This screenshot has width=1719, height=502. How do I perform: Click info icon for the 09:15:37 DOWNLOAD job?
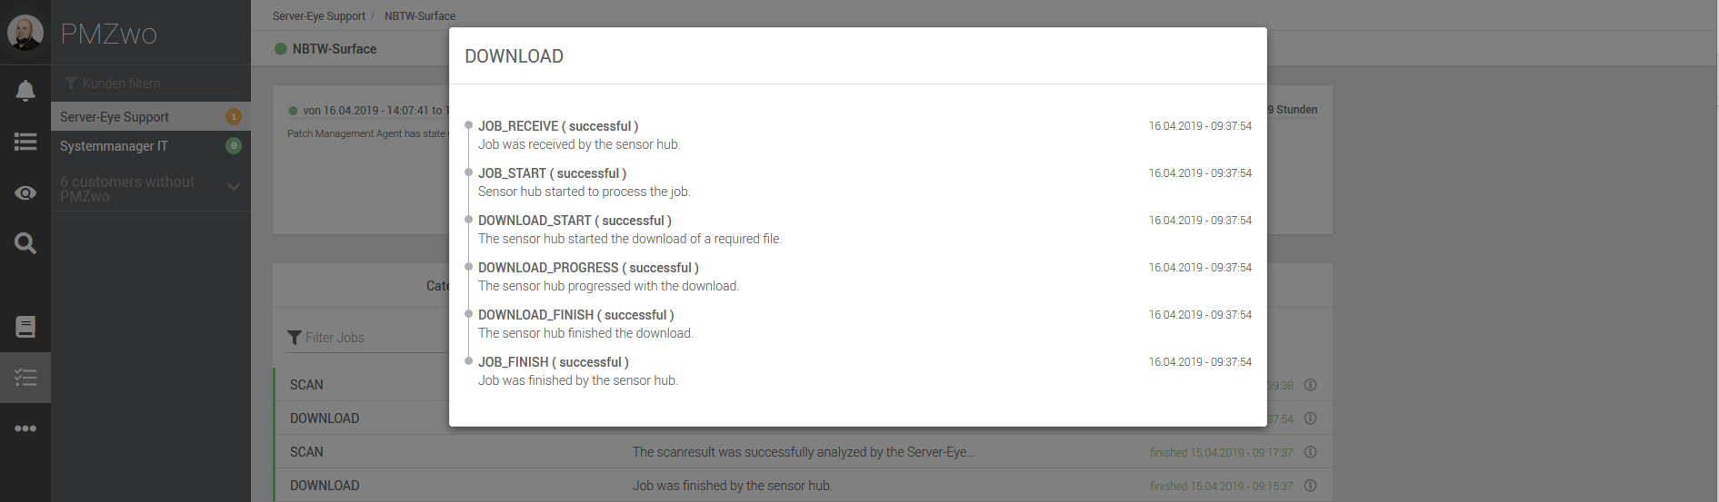click(1311, 486)
